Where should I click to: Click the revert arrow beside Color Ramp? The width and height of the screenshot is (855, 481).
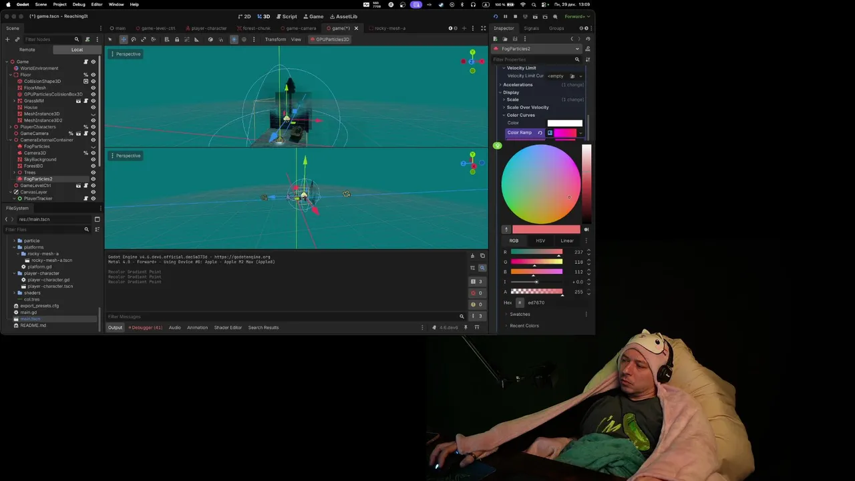(x=540, y=133)
